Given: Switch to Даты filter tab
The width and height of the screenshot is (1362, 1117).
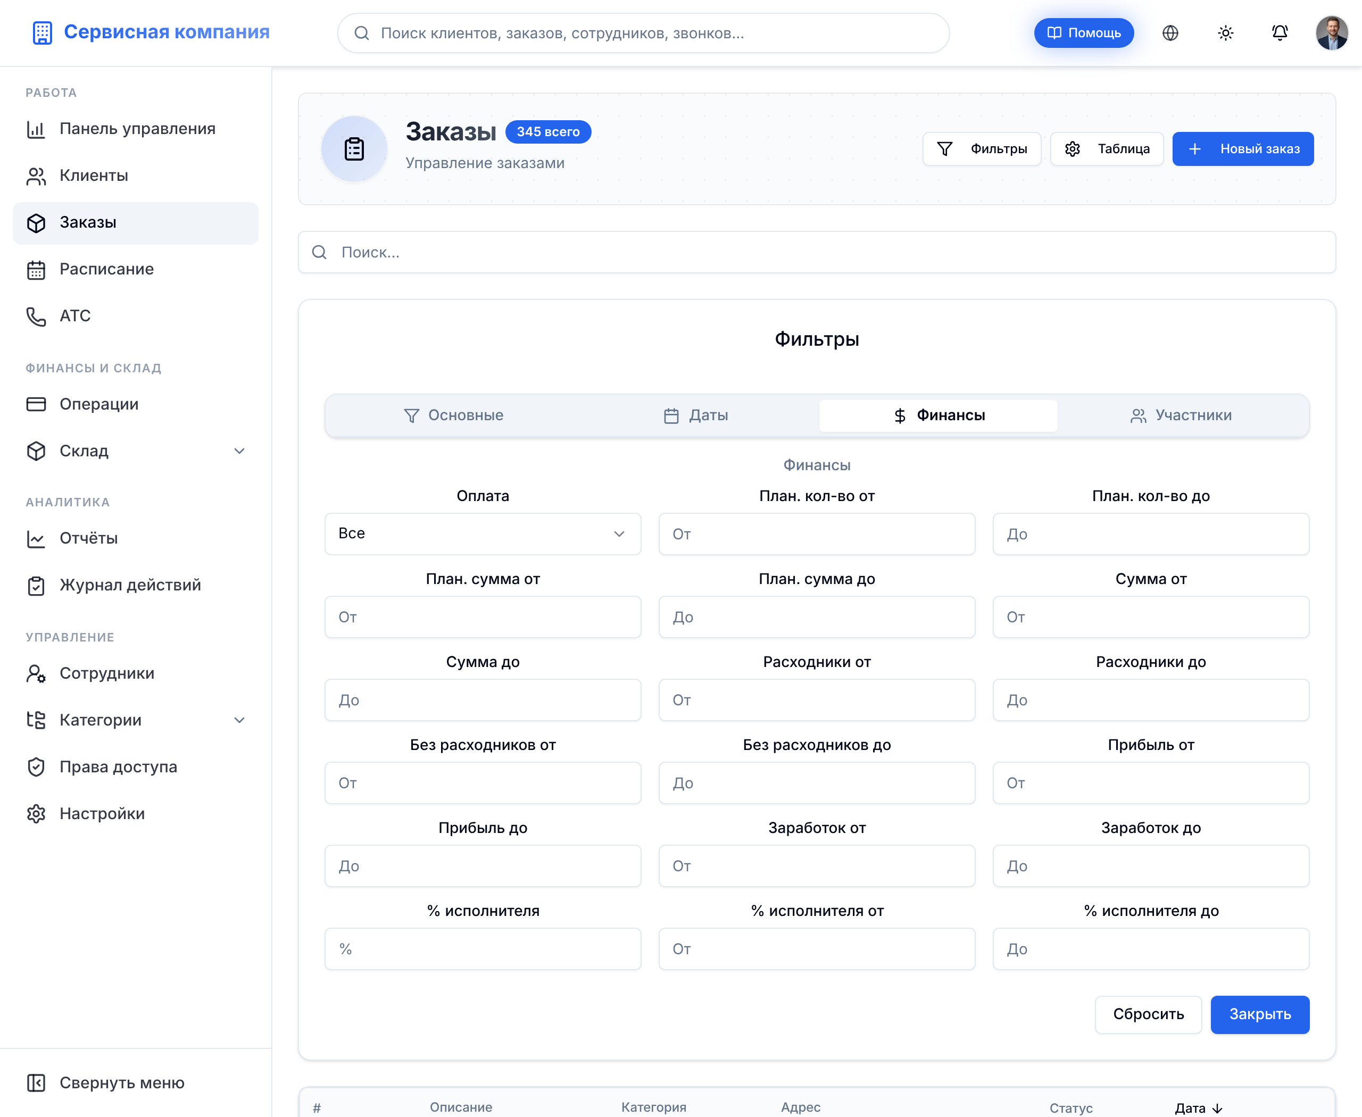Looking at the screenshot, I should click(x=696, y=415).
